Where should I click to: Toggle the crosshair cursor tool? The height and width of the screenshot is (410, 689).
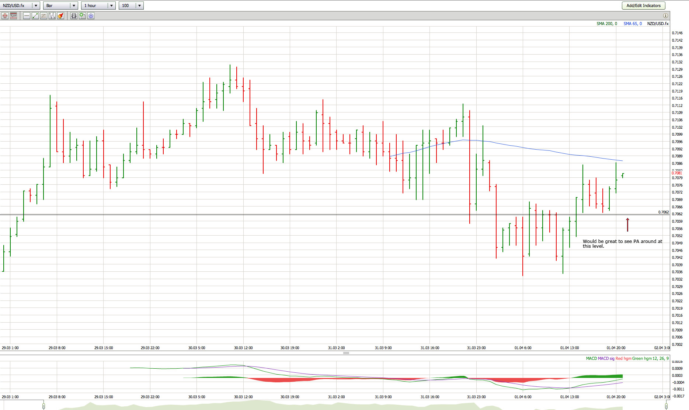point(5,16)
